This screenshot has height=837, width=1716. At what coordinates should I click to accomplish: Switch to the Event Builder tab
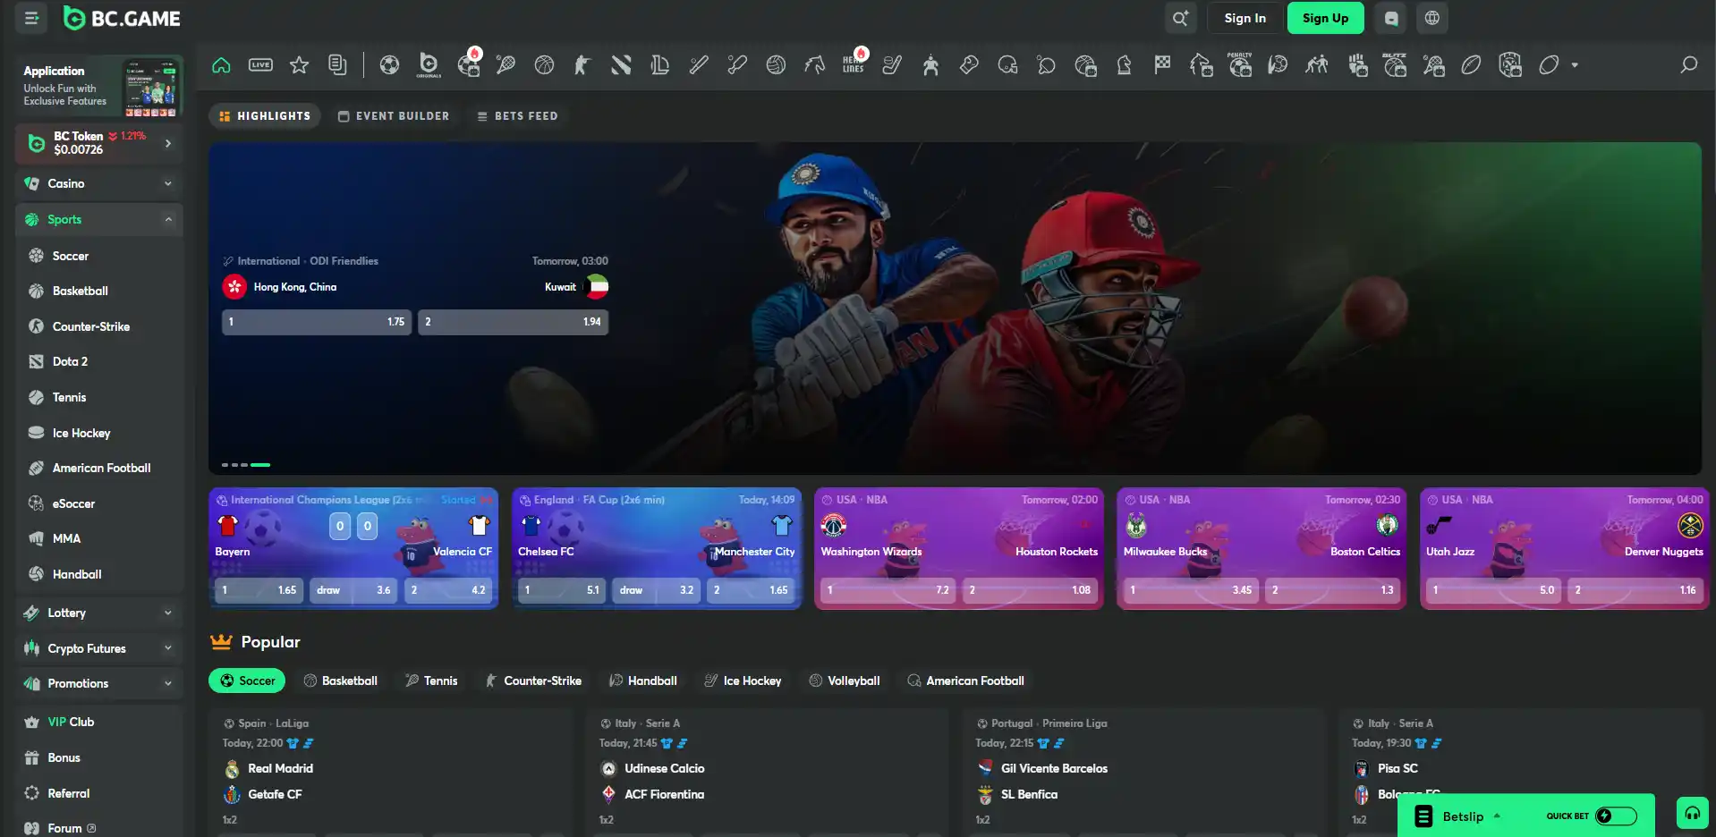tap(394, 116)
